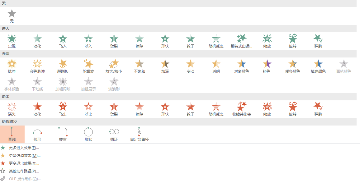Apply the entrance 劈裂 split effect
Viewport: 360px width, 183px height.
click(x=114, y=41)
